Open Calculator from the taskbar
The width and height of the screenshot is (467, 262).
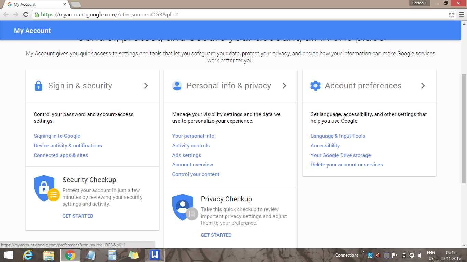coord(112,255)
